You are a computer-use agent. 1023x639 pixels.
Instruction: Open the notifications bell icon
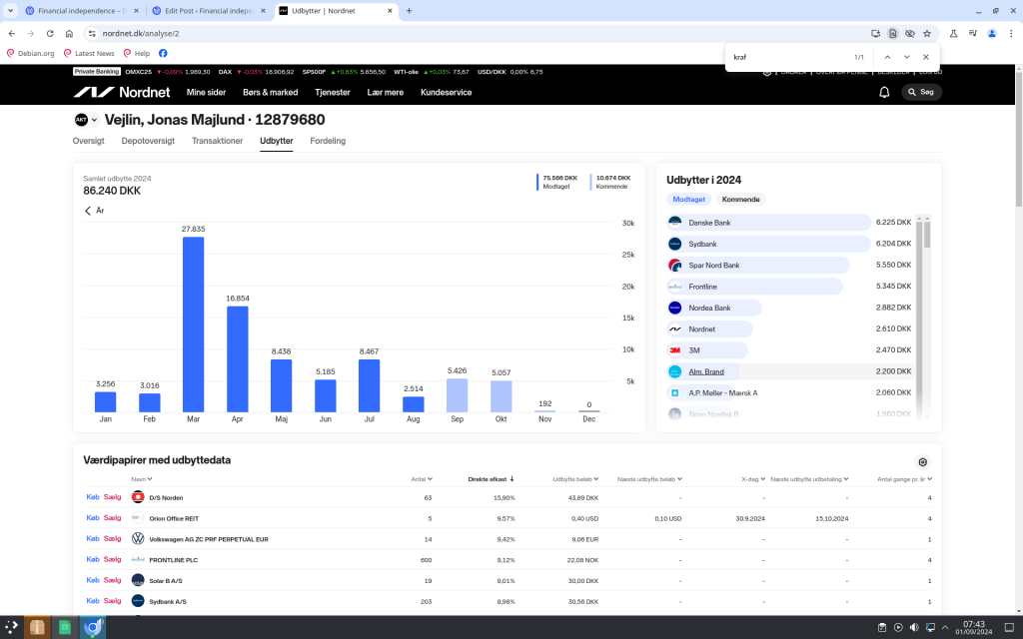tap(884, 92)
